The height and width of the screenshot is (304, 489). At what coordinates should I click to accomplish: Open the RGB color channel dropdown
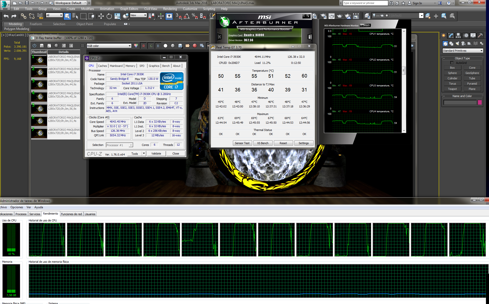[x=109, y=46]
